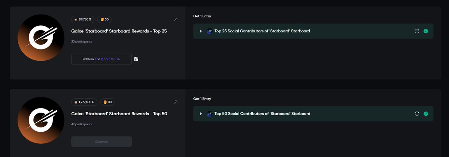Click the green checkmark on Top 50 task
This screenshot has width=449, height=157.
coord(426,114)
